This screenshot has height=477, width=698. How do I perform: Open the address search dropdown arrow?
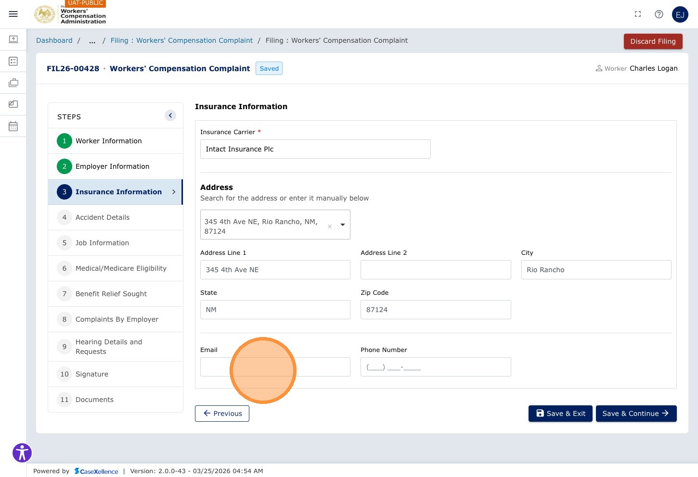coord(343,225)
